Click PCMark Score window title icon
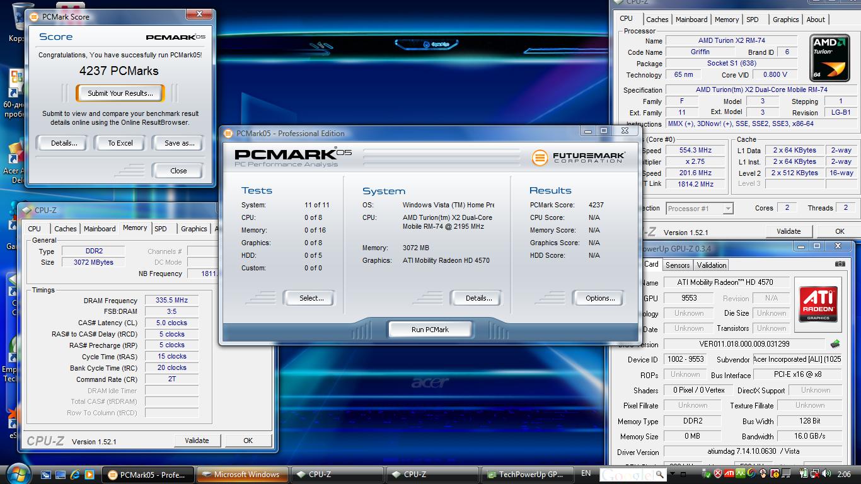 click(x=34, y=16)
